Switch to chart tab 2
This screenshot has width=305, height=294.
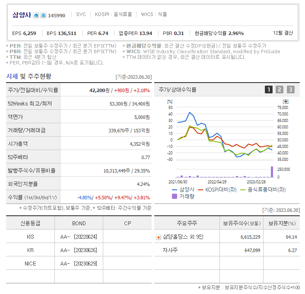[280, 89]
